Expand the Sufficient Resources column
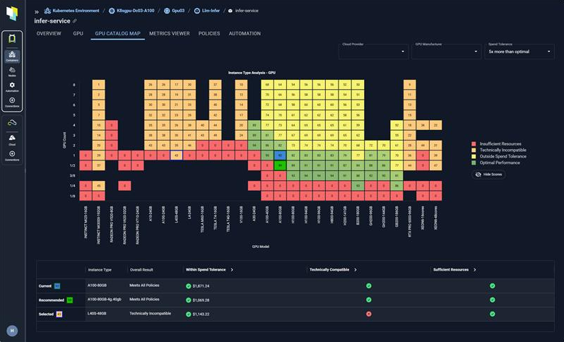564x342 pixels. tap(477, 269)
